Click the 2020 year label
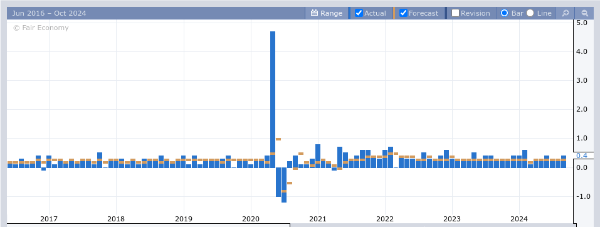 coord(251,219)
